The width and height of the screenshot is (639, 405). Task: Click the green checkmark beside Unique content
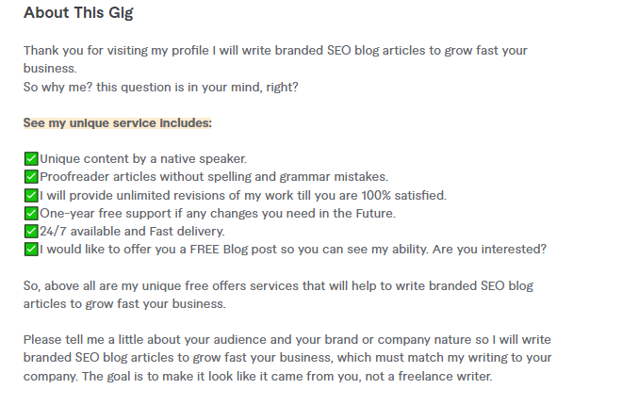[x=31, y=158]
